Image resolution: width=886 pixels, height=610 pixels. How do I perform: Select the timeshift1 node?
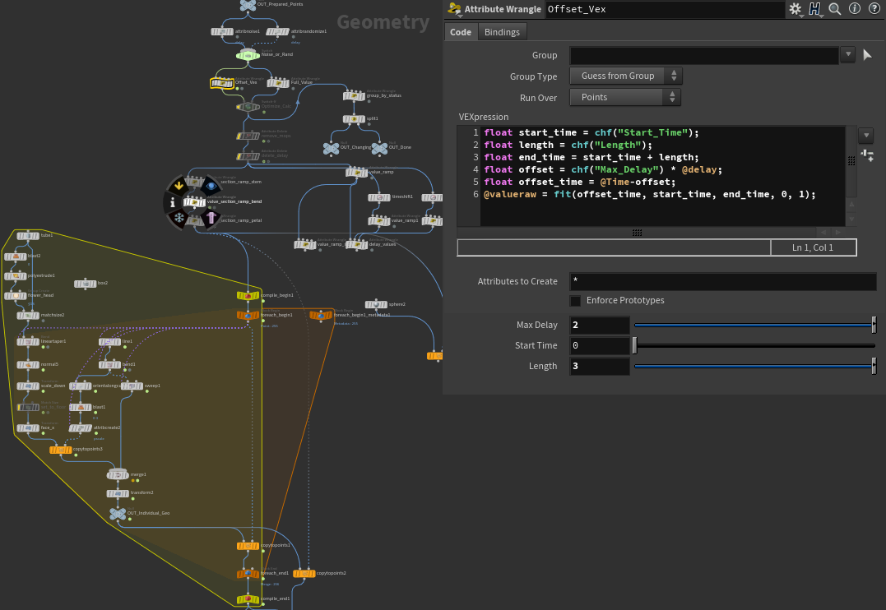click(379, 197)
